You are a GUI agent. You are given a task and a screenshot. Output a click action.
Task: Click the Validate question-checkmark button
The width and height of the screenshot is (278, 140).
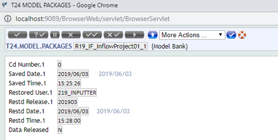pyautogui.click(x=39, y=35)
